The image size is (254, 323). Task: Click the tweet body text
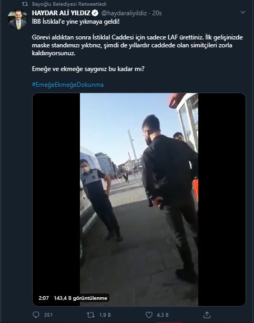tap(137, 45)
